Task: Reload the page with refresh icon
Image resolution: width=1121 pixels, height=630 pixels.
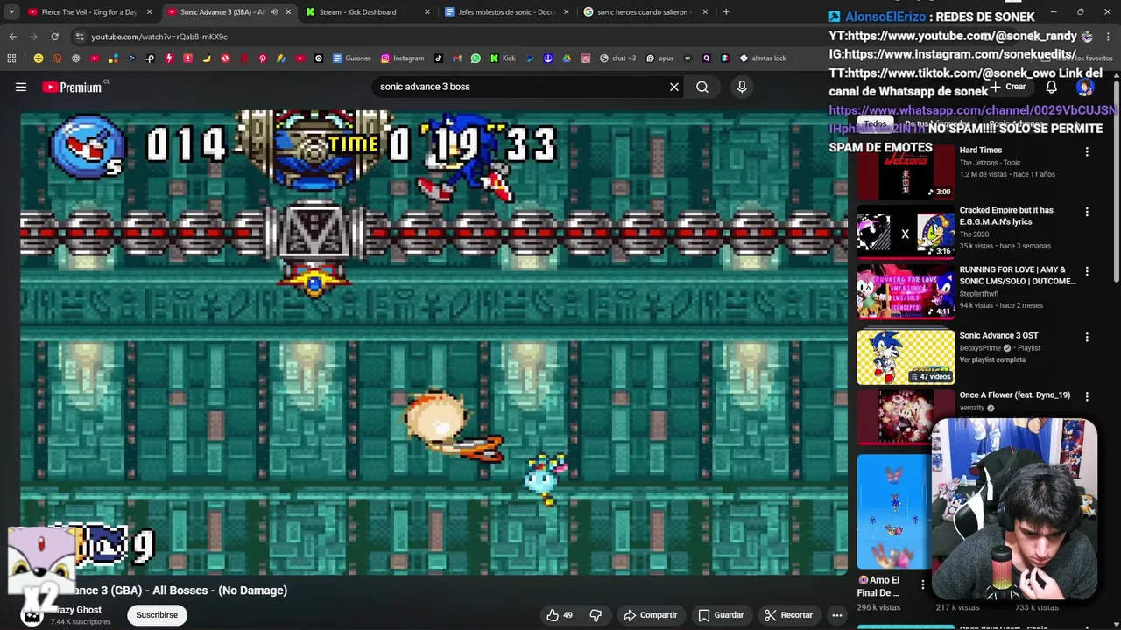Action: coord(54,37)
